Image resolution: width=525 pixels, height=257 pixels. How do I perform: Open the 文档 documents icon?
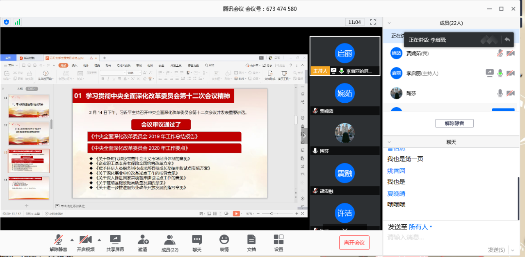pyautogui.click(x=251, y=240)
